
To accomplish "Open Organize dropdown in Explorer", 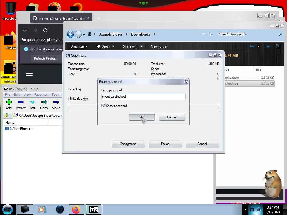I will (x=79, y=46).
